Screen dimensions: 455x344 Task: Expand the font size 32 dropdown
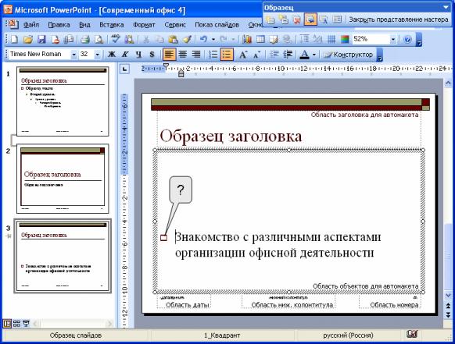click(98, 55)
